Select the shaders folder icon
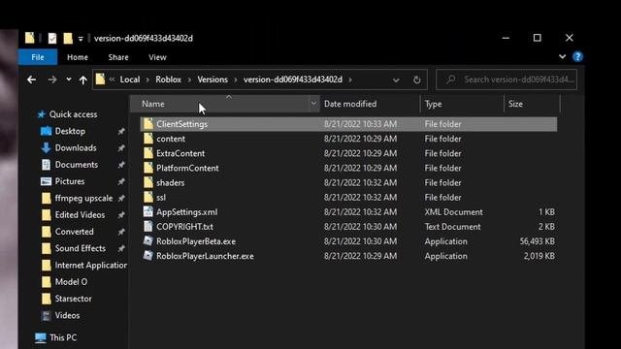Screen dimensions: 621x349 (x=148, y=182)
